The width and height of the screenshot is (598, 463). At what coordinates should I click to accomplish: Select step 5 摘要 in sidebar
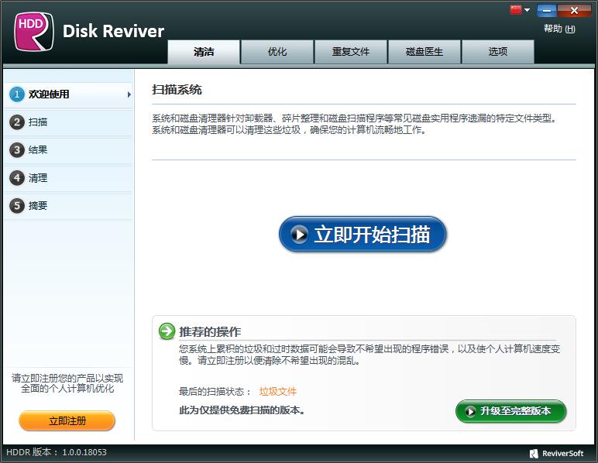click(69, 206)
